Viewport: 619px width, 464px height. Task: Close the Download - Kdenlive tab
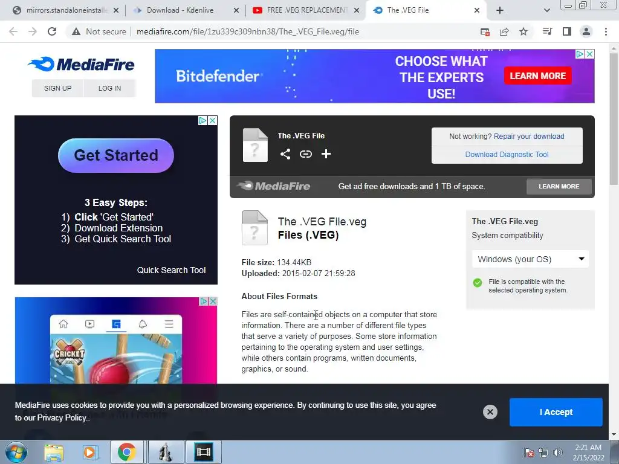coord(236,10)
